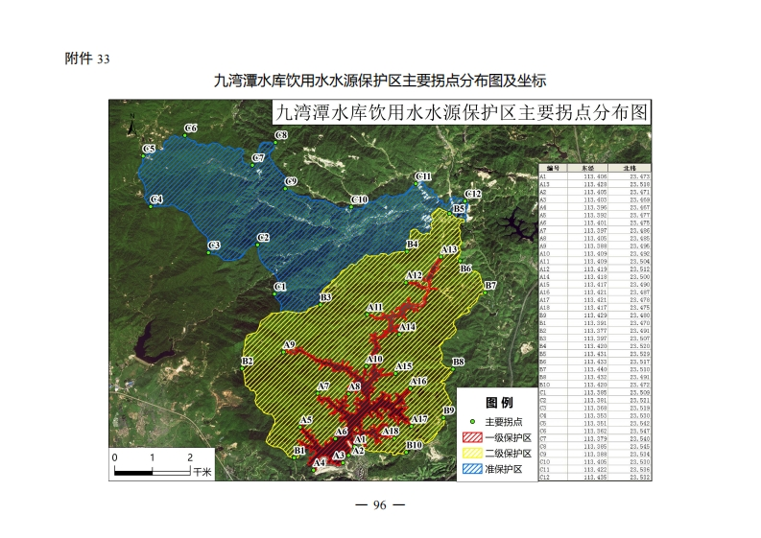
Task: Click the C4 boundary point marker
Action: pyautogui.click(x=151, y=205)
